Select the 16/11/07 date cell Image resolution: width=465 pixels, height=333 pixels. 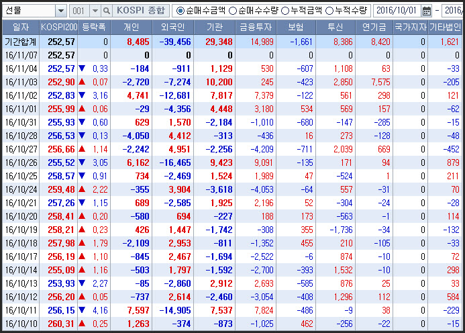pos(21,55)
